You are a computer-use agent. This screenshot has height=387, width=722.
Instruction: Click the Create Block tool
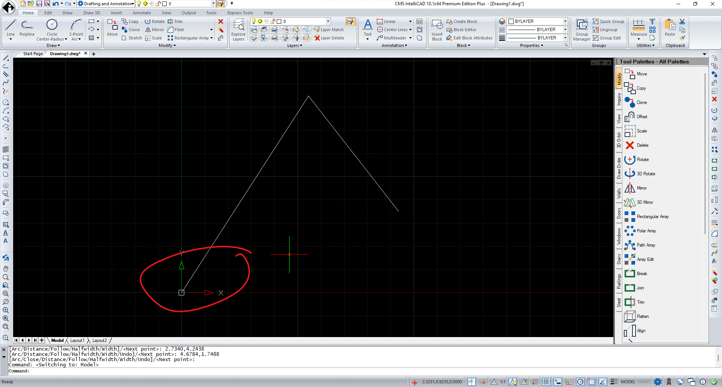(462, 21)
